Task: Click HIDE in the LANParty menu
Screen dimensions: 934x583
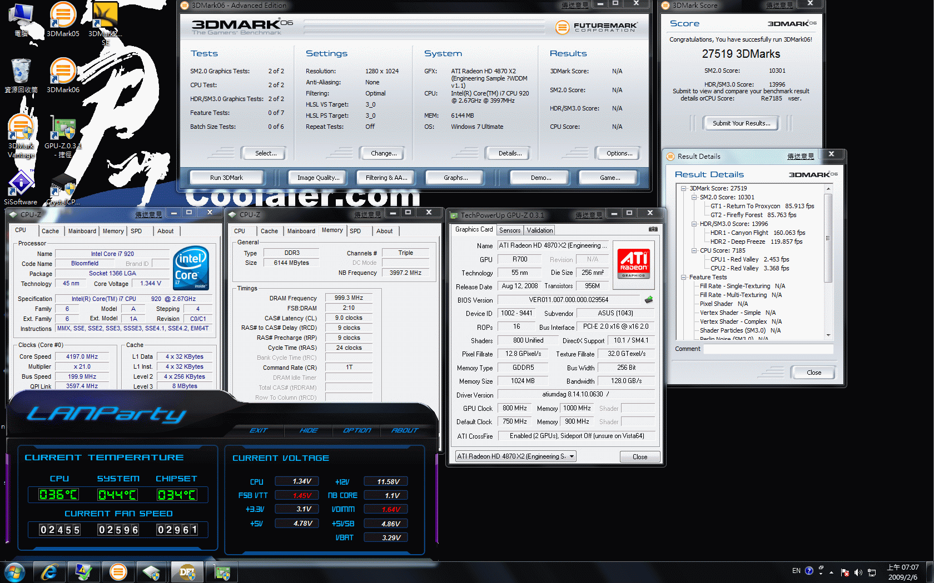Action: pyautogui.click(x=309, y=430)
